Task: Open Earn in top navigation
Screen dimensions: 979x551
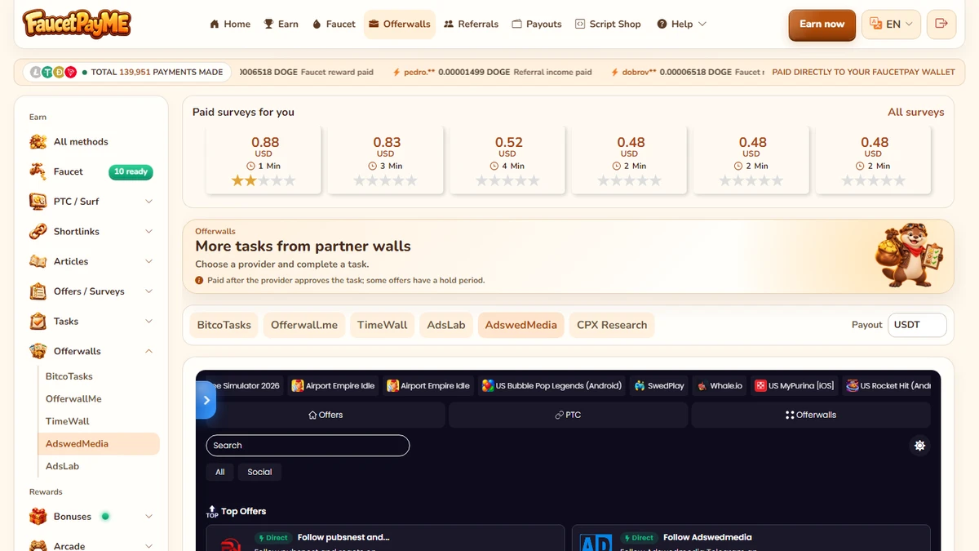Action: click(281, 24)
